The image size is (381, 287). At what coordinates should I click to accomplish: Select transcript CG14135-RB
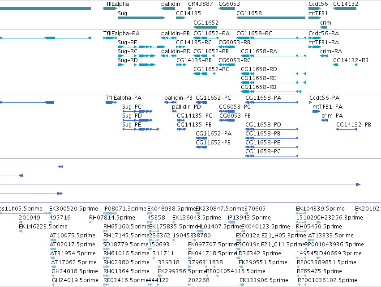tap(181, 65)
